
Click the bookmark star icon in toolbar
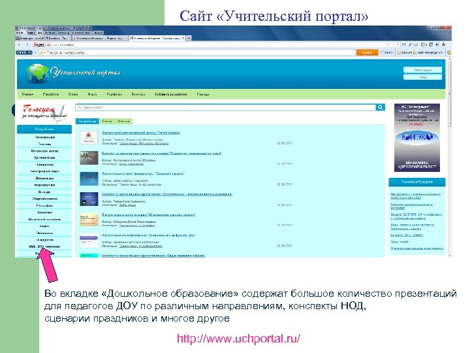pos(388,44)
